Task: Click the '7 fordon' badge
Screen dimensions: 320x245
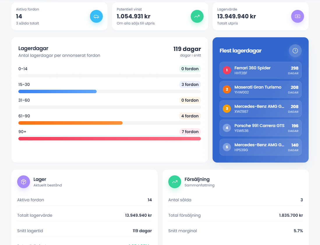Action: [x=190, y=132]
